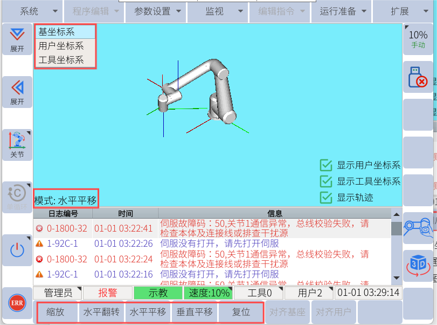The height and width of the screenshot is (325, 437).
Task: Toggle 显示工具坐标系 checkbox
Action: pos(326,181)
